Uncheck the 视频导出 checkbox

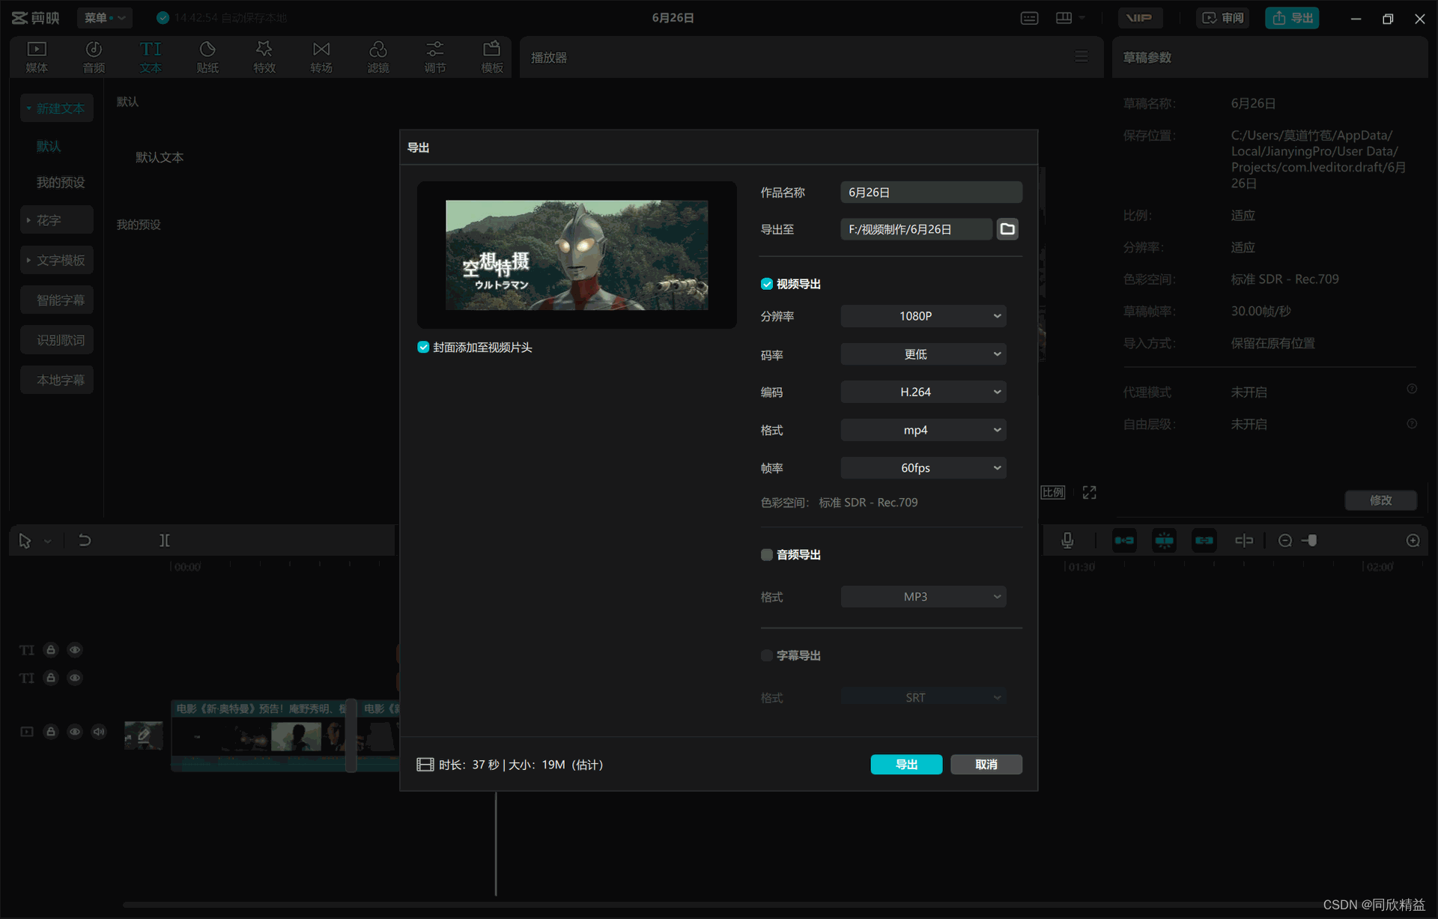tap(766, 284)
